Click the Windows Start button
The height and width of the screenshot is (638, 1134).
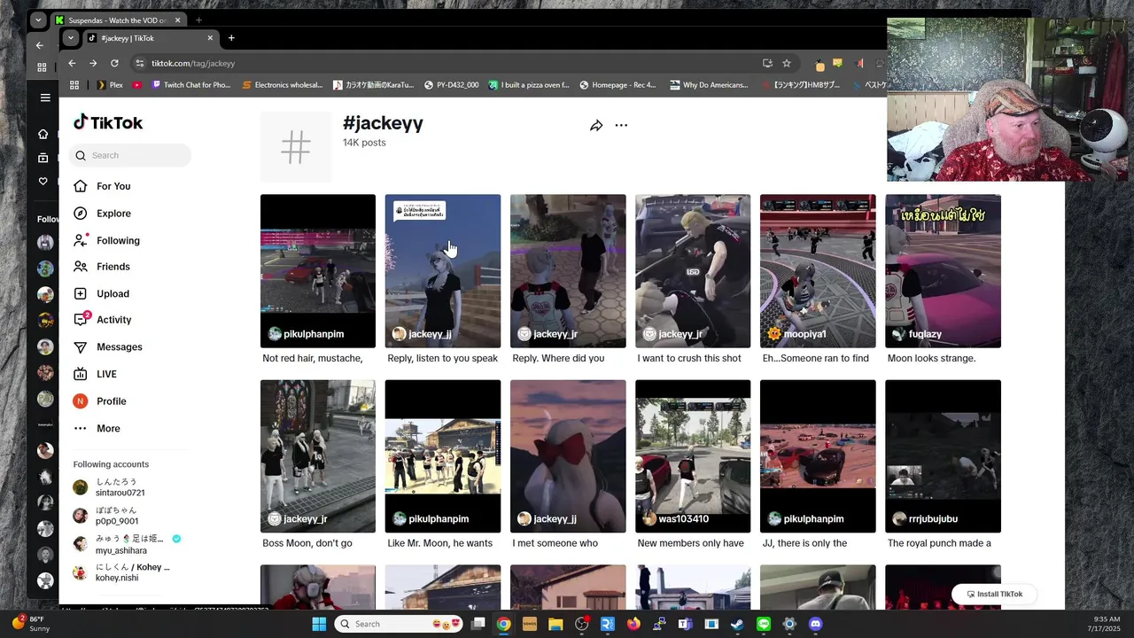pos(319,624)
